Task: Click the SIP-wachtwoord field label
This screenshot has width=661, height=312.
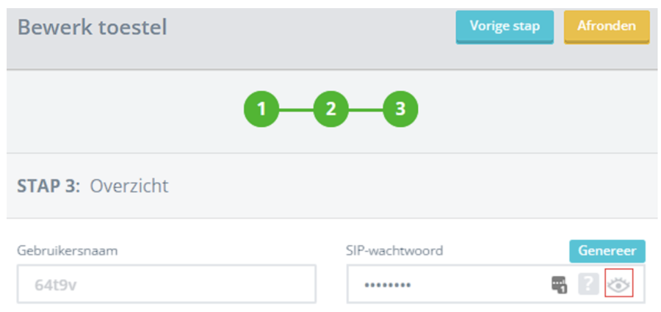Action: [395, 250]
